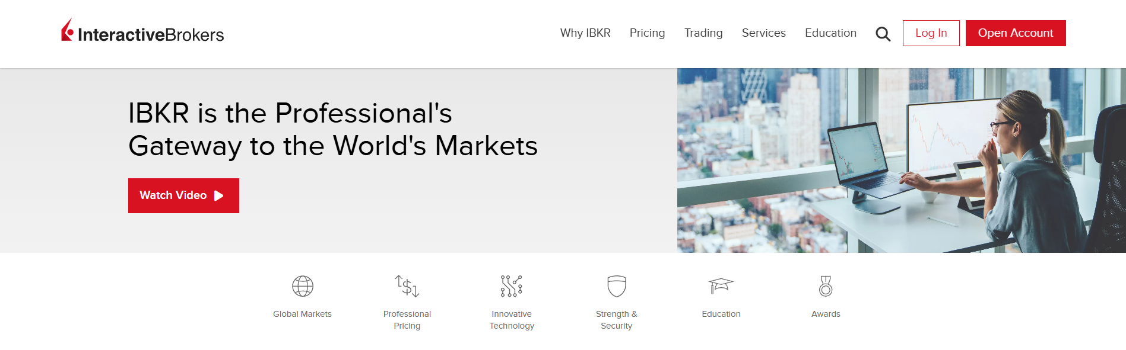This screenshot has width=1126, height=350.
Task: Open the Innovative Technology circuit icon
Action: pos(512,286)
